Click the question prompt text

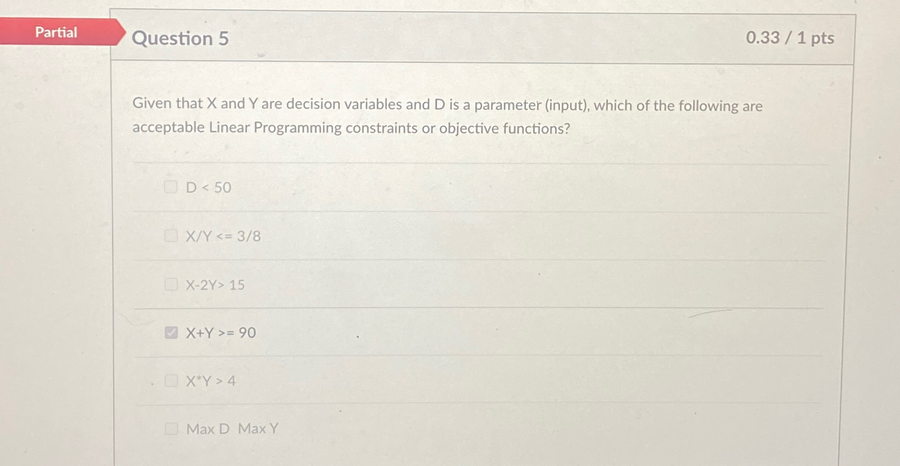[446, 116]
